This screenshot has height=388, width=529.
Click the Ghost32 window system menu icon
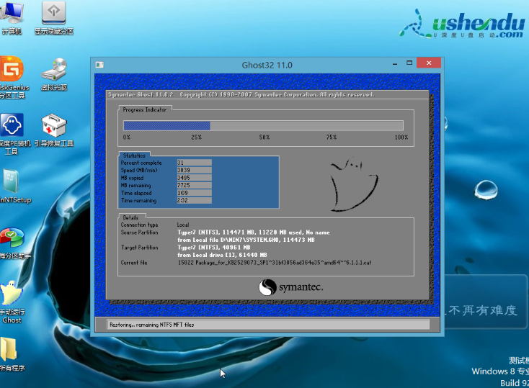click(x=101, y=65)
